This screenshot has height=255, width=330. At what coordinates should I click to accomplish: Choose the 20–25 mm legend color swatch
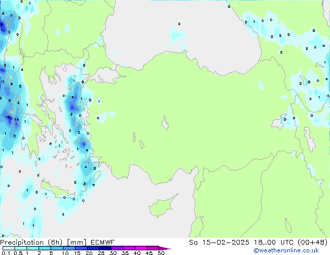93,248
